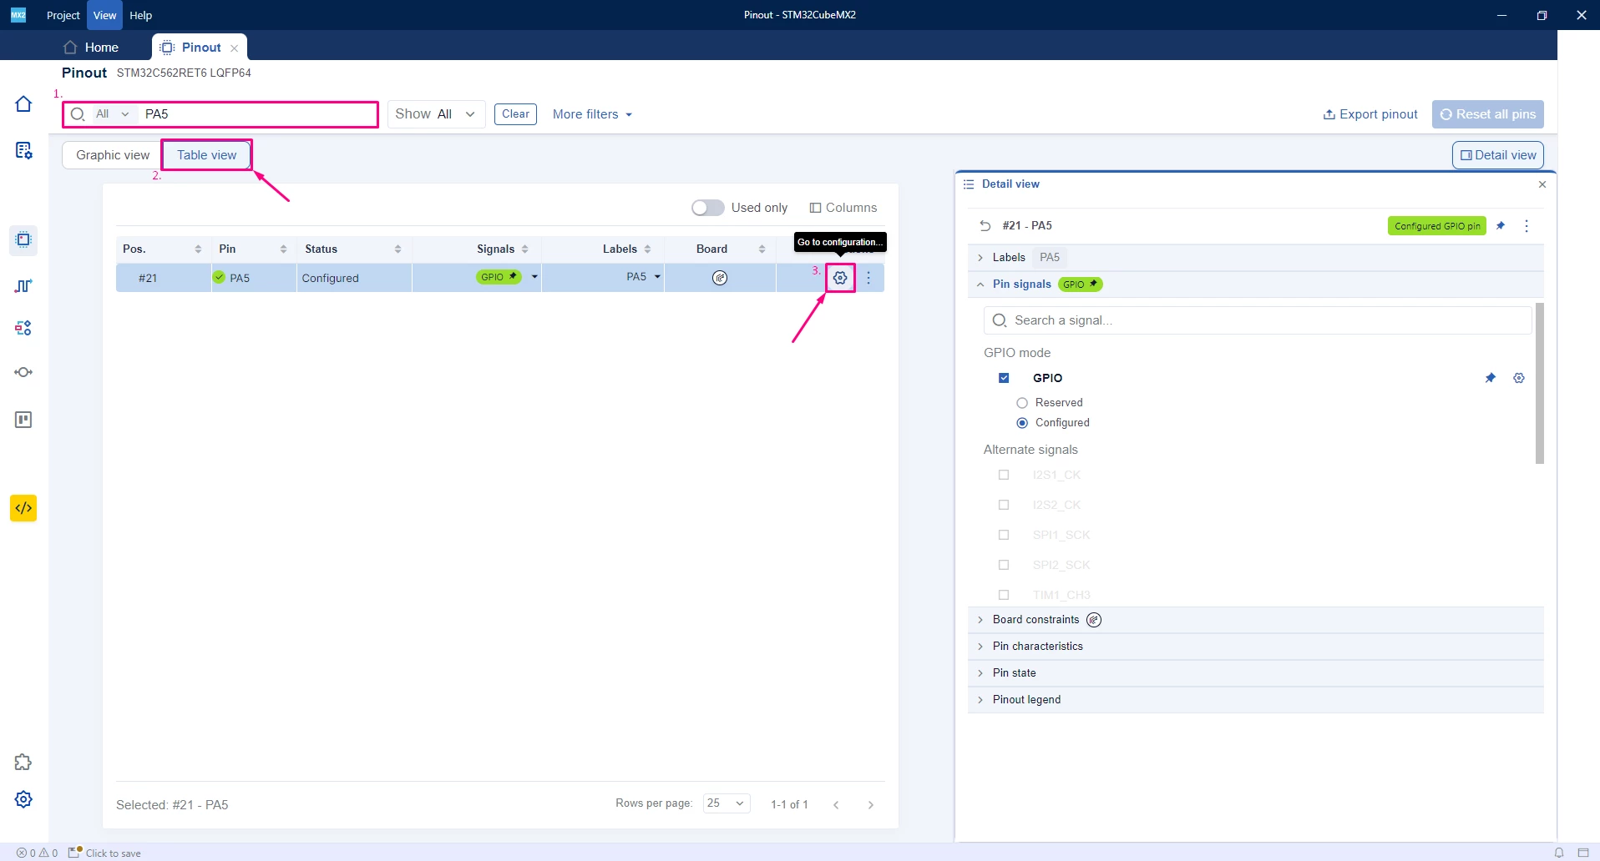Click the STM32CubeMX logo in title bar

tap(18, 15)
